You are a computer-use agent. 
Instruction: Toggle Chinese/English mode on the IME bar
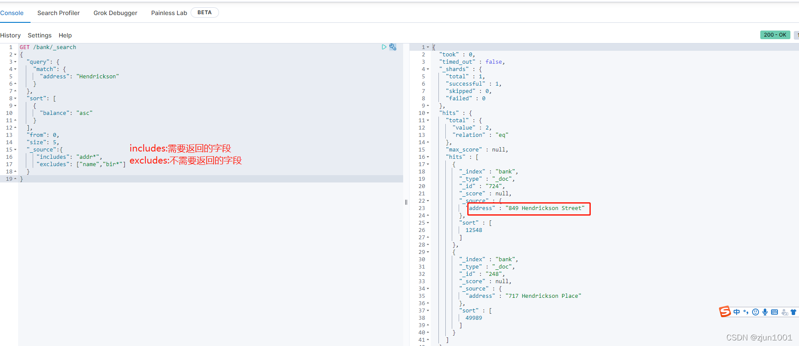click(737, 312)
